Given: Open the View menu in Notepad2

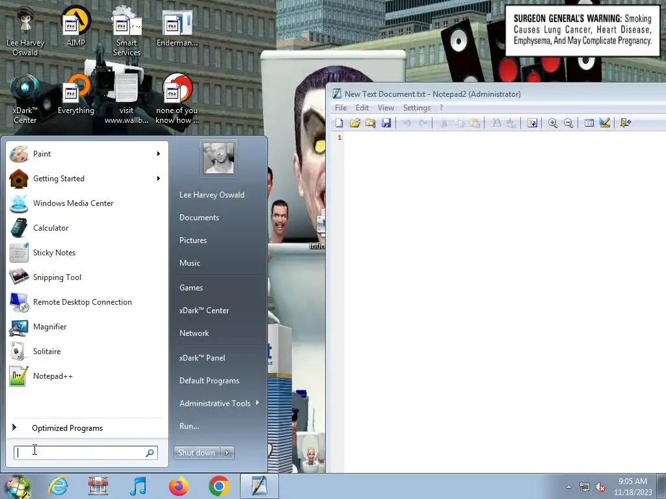Looking at the screenshot, I should 386,108.
